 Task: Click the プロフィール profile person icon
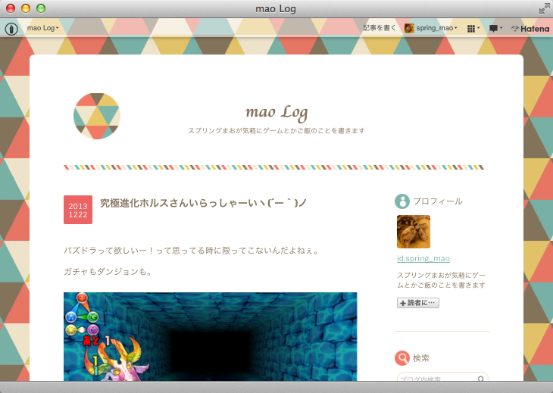(x=402, y=201)
